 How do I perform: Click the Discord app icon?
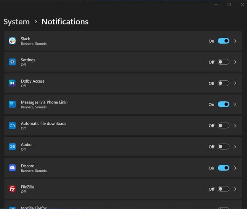pyautogui.click(x=12, y=168)
